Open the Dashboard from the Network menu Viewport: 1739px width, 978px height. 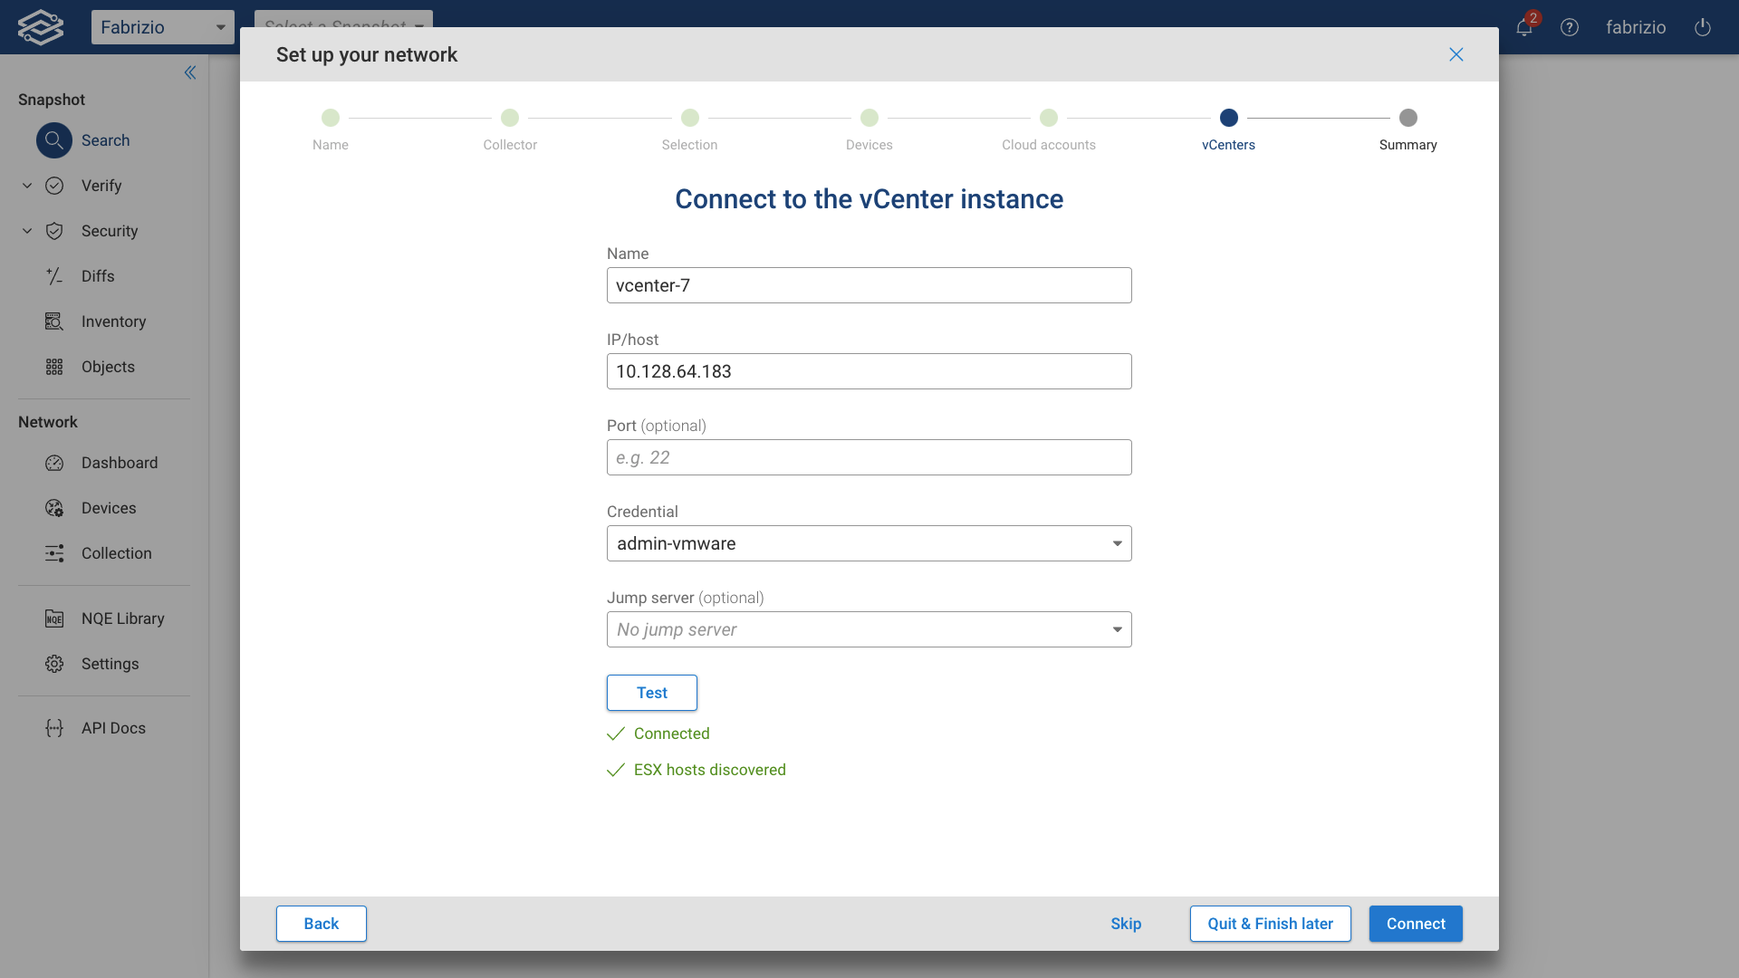click(119, 463)
